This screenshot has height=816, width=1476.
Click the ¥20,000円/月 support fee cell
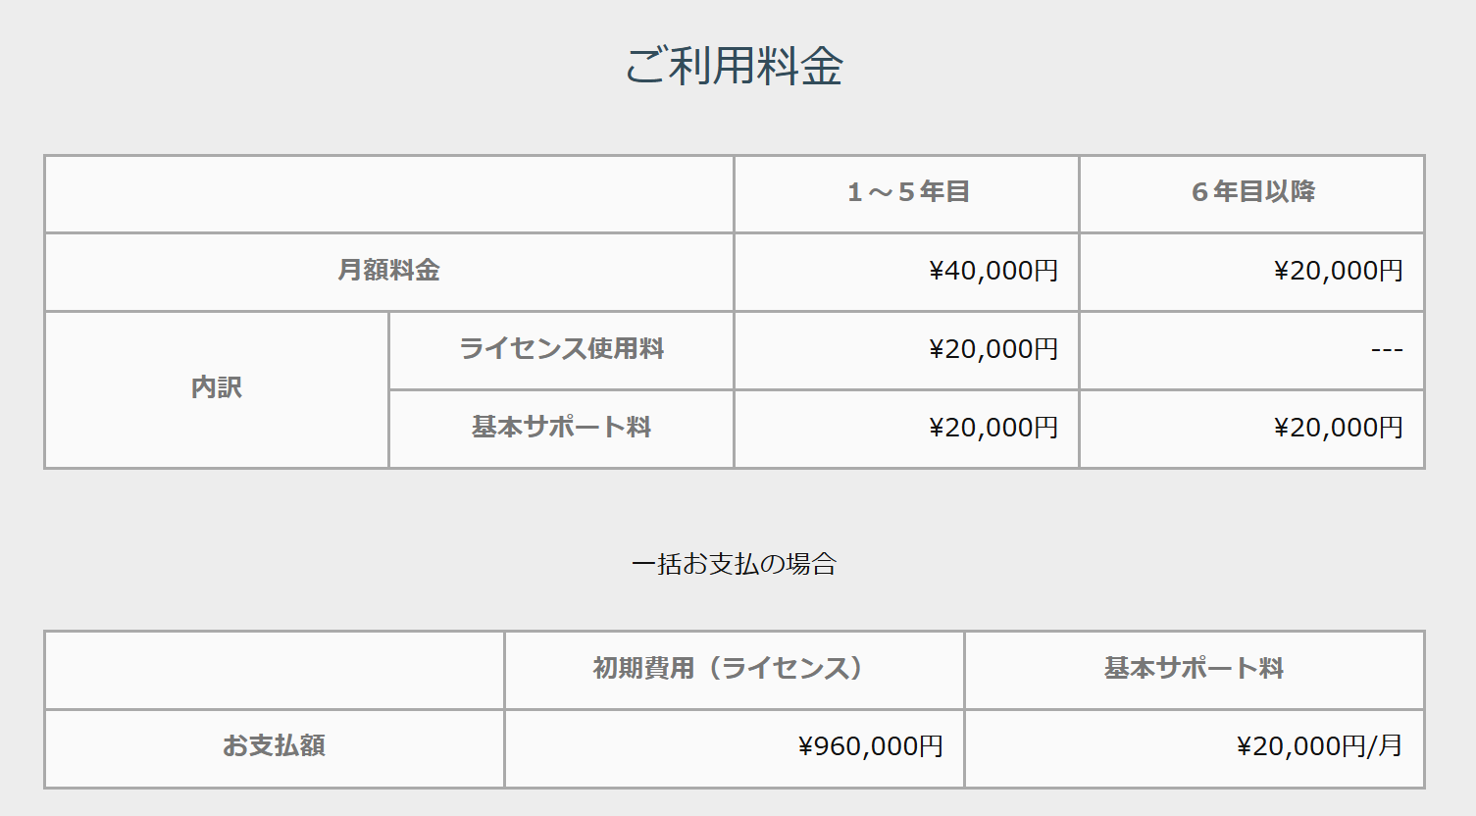coord(1318,746)
